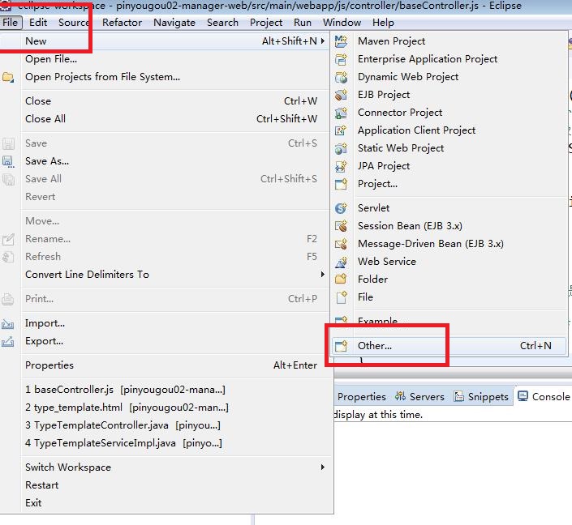The height and width of the screenshot is (525, 572).
Task: Open the Run menu
Action: point(303,23)
